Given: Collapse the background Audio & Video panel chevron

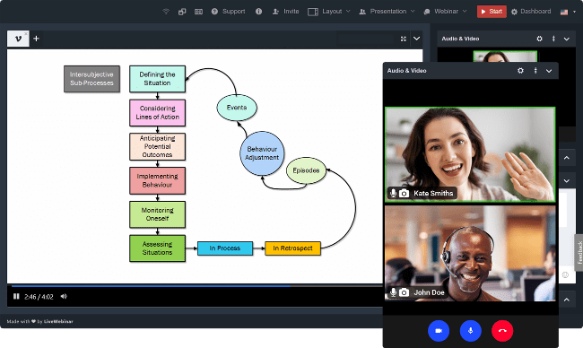Looking at the screenshot, I should [567, 39].
